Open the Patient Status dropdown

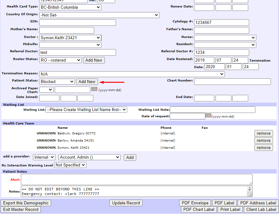[57, 81]
